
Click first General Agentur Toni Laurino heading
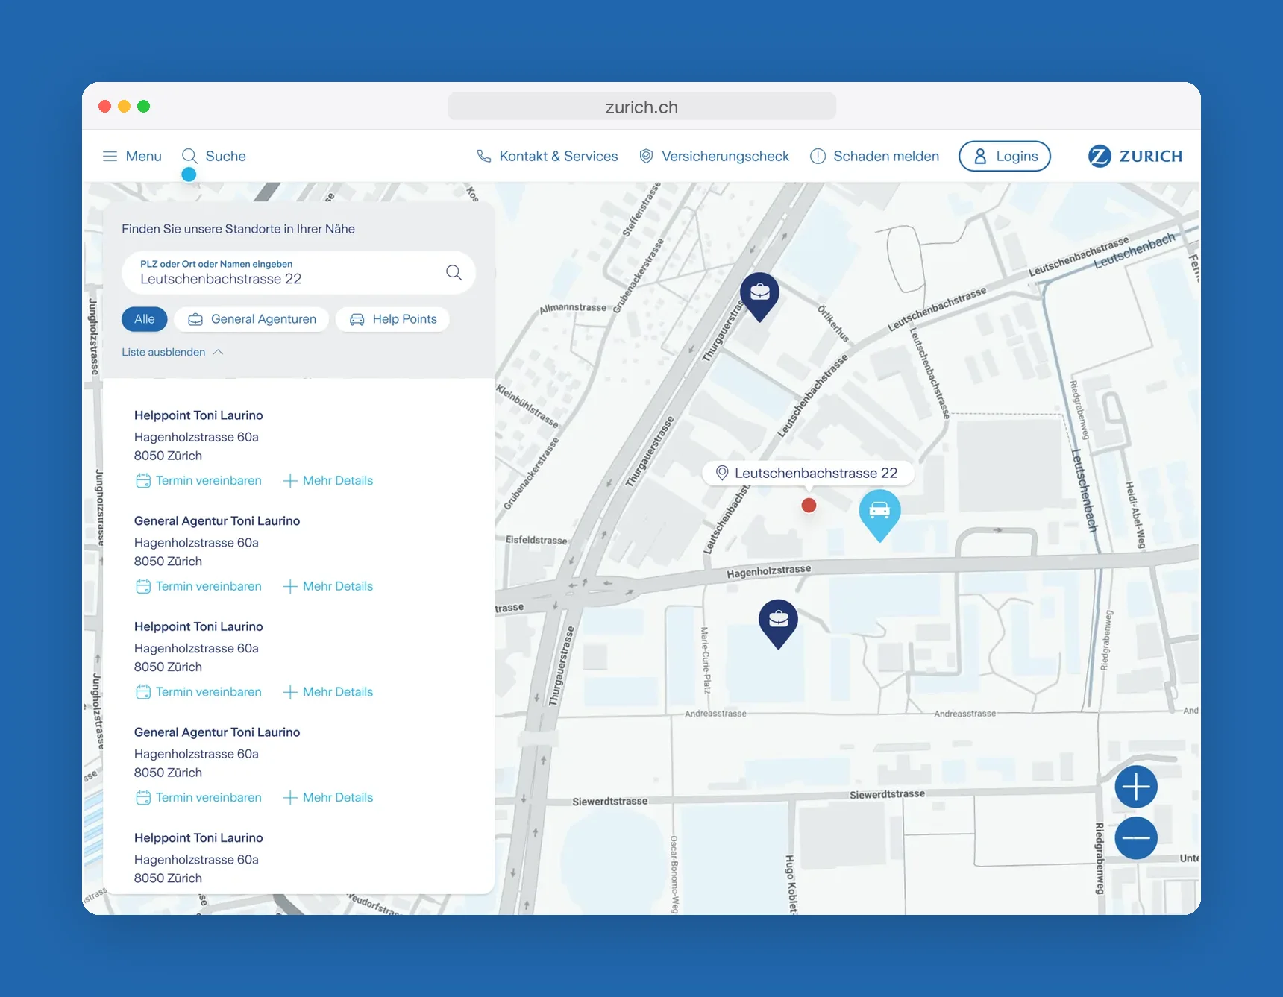coord(217,521)
